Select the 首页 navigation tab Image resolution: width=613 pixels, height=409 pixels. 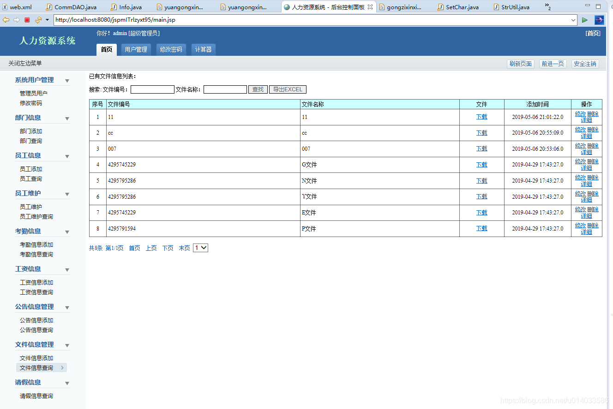[106, 49]
